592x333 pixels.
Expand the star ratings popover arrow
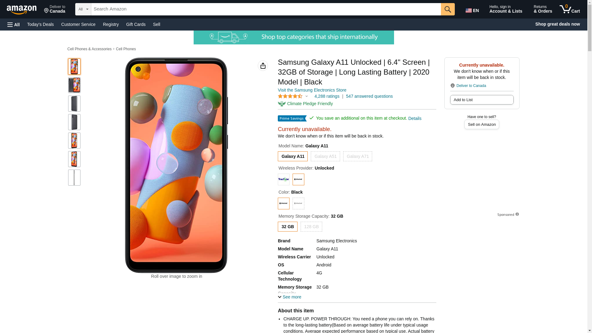(x=306, y=96)
